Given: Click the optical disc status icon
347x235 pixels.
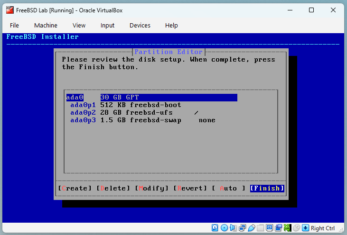Looking at the screenshot, I should pyautogui.click(x=224, y=228).
